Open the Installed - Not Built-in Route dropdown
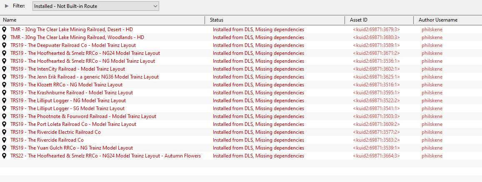482x182 pixels. (x=95, y=6)
